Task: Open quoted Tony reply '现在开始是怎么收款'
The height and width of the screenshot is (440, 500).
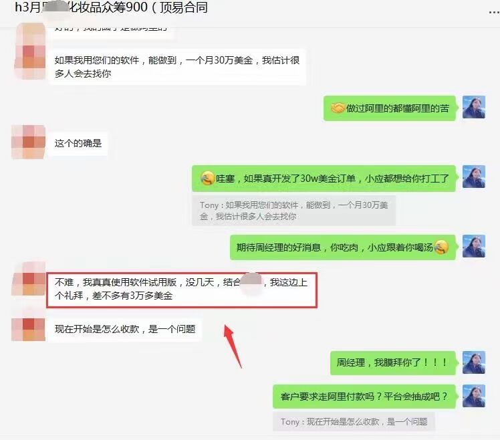Action: (354, 422)
